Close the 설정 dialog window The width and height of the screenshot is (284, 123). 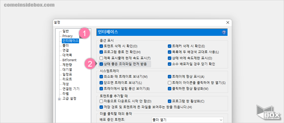(228, 22)
